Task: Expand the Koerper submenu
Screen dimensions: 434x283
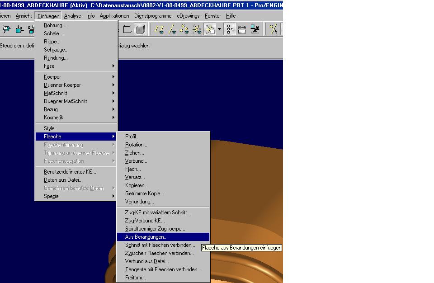Action: [76, 77]
